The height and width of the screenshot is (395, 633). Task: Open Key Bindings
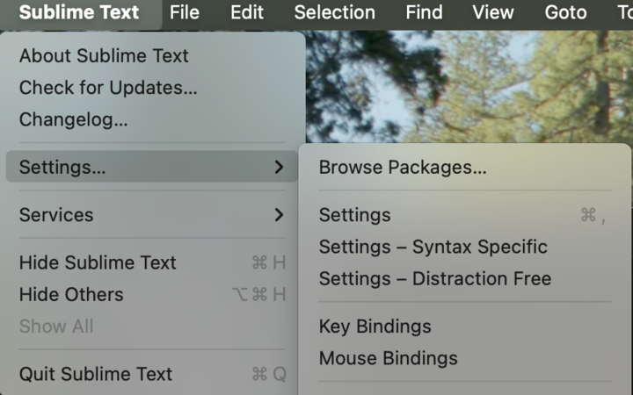click(465, 326)
